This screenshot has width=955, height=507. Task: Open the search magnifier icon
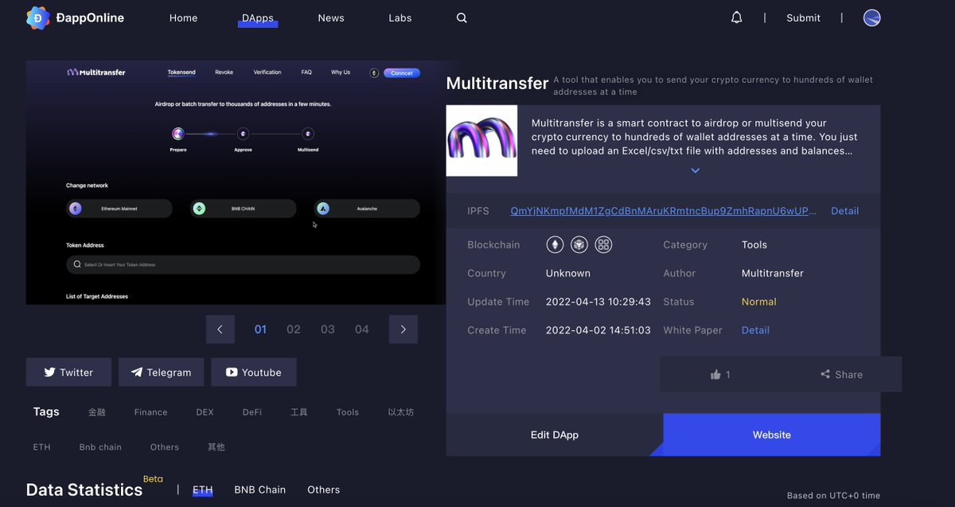pos(462,18)
